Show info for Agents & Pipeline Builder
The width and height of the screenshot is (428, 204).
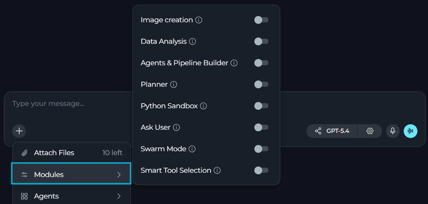234,63
